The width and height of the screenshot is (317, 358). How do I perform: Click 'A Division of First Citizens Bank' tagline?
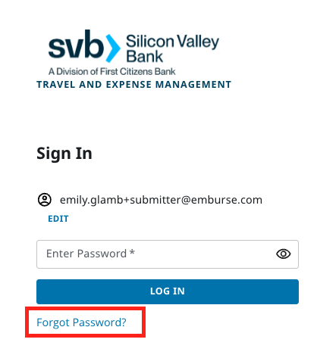tap(112, 72)
